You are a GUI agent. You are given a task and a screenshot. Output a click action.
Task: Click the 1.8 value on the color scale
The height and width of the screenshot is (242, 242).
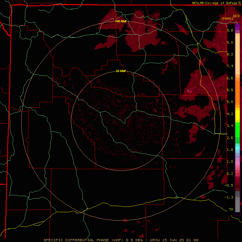tap(230, 150)
